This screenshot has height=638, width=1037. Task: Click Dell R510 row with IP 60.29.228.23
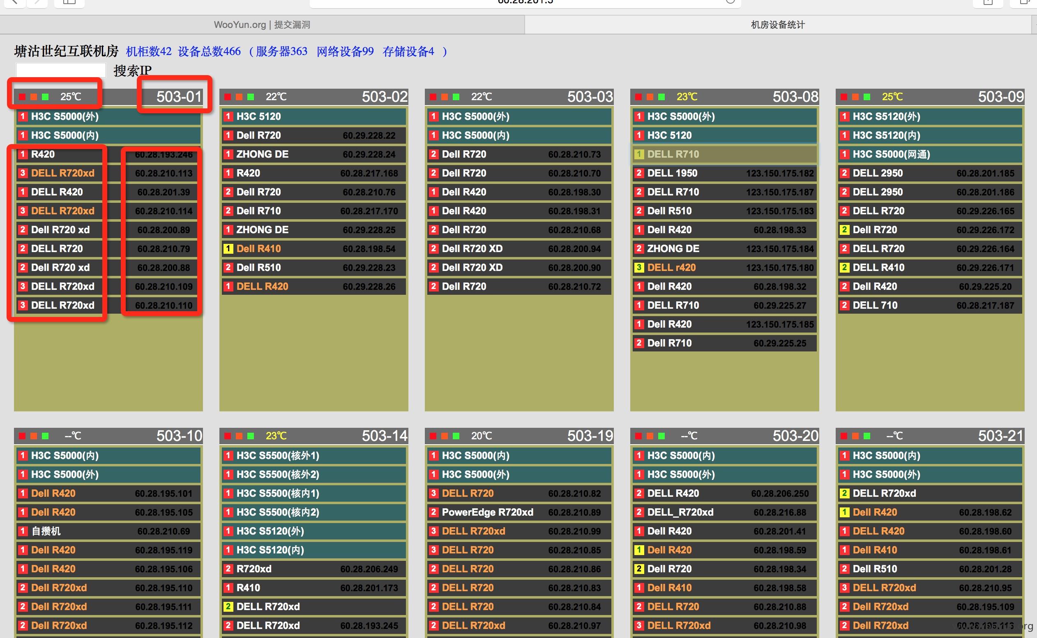click(x=314, y=268)
